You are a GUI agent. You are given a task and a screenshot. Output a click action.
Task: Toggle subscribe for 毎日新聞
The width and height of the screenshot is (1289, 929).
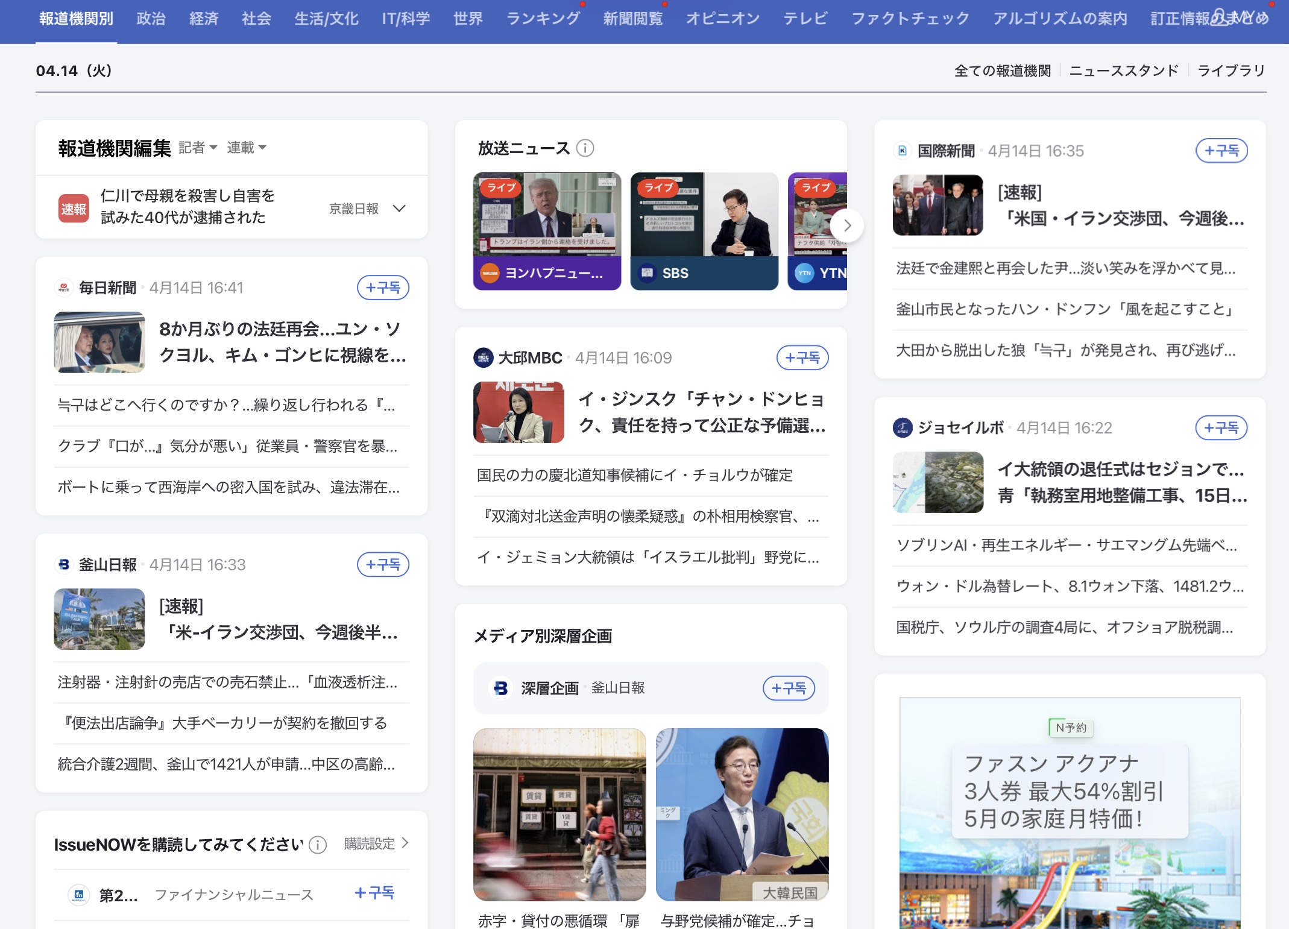pos(383,288)
